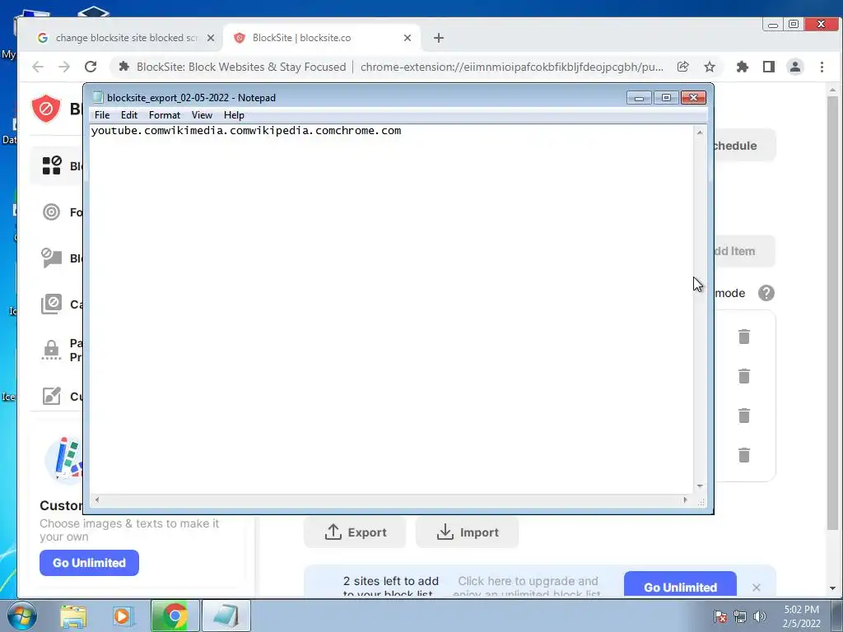Image resolution: width=843 pixels, height=632 pixels.
Task: Click the Schedule button in BlockSite
Action: pos(744,146)
